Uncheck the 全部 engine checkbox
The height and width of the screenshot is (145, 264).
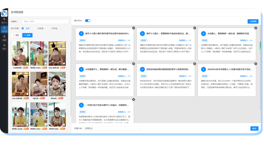coord(23,28)
